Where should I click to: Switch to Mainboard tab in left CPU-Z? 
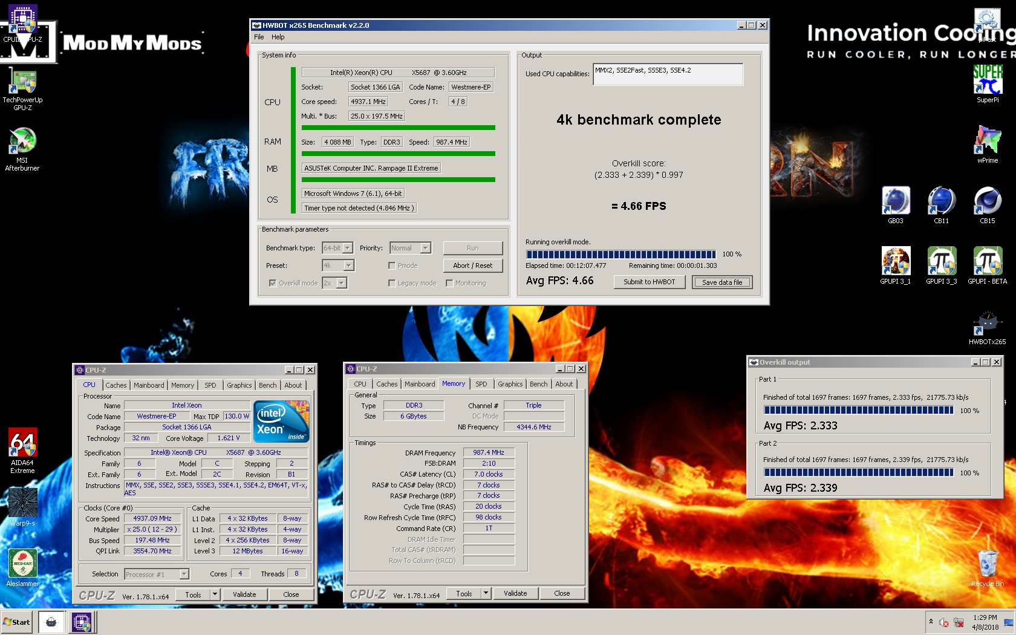[149, 385]
